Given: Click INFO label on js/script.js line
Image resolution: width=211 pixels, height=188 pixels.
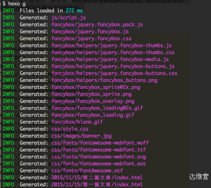Looking at the screenshot, I should (x=8, y=18).
